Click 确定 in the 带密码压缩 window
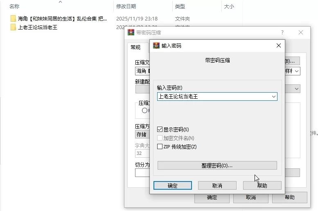The image size is (318, 211). point(212,197)
